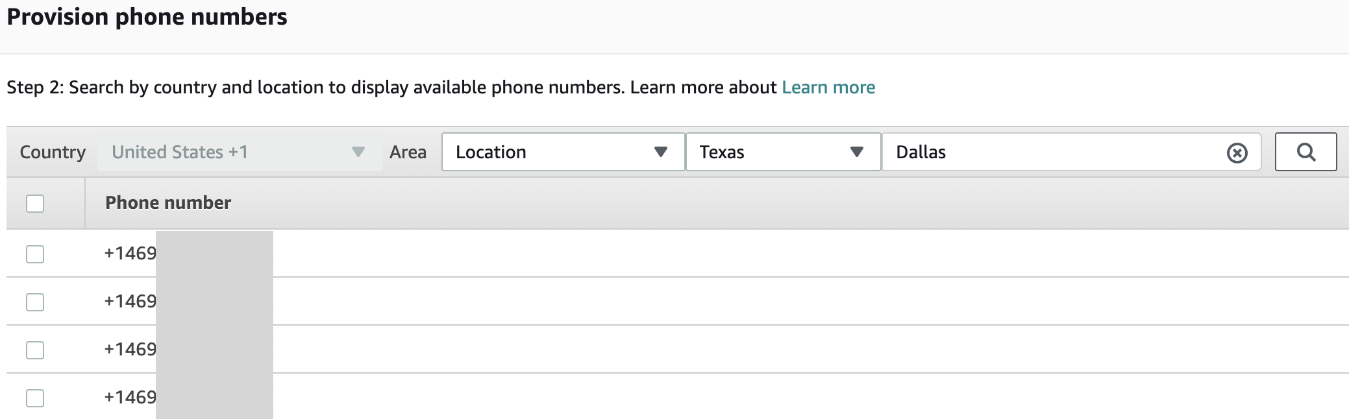Select the third +1469 phone number text
1349x419 pixels.
130,350
